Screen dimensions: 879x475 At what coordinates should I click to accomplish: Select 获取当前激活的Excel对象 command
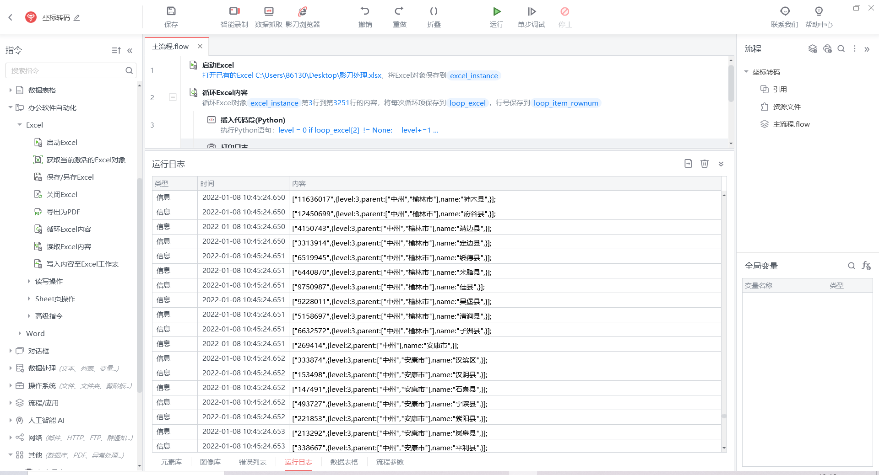(x=86, y=160)
